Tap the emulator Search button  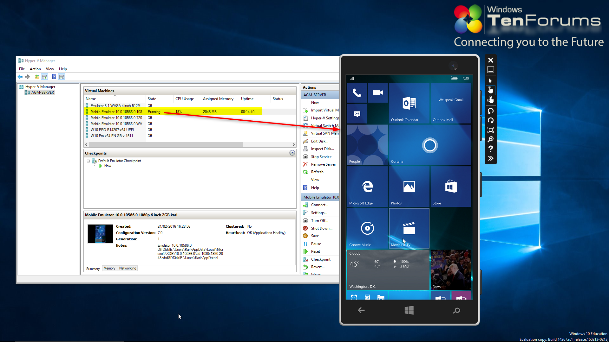pyautogui.click(x=456, y=311)
